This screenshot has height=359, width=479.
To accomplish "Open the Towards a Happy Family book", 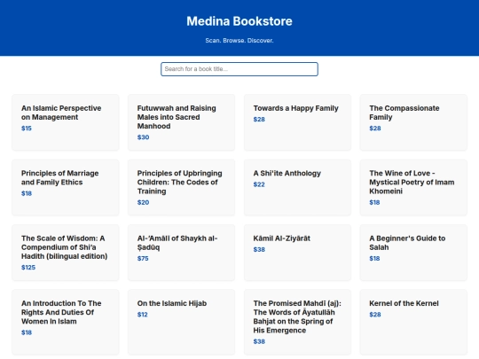I will [x=297, y=122].
